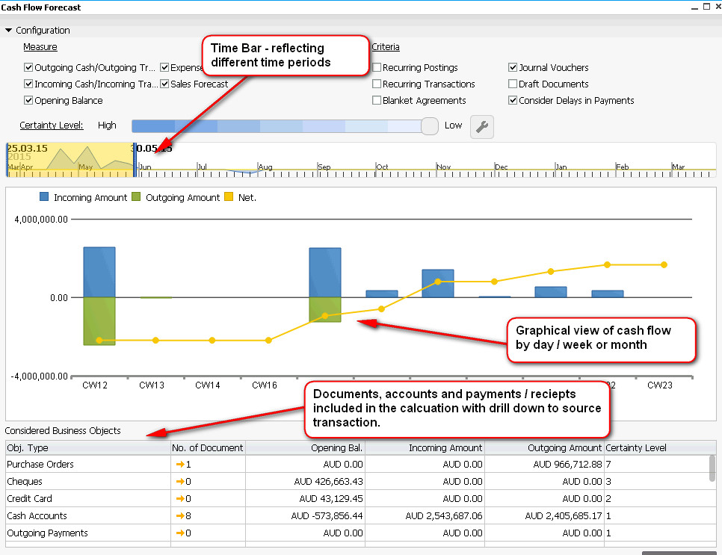Viewport: 722px width, 555px height.
Task: Disable the Opening Balance checkbox
Action: click(28, 101)
